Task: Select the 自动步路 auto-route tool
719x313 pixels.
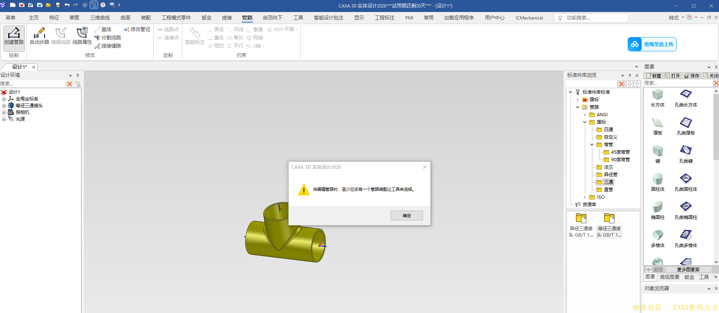Action: point(39,36)
